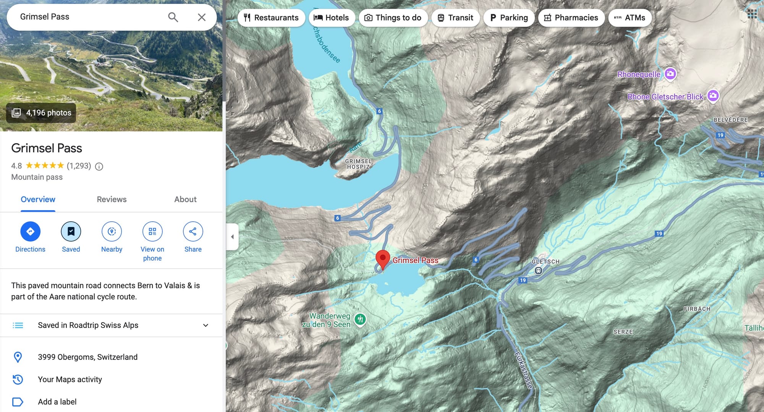Open rating info icon

coord(99,166)
